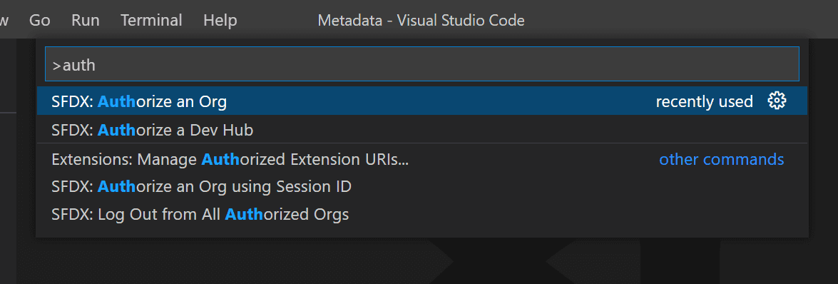This screenshot has height=284, width=838.
Task: Click the 'Metadata - Visual Studio Code' title
Action: [x=421, y=20]
